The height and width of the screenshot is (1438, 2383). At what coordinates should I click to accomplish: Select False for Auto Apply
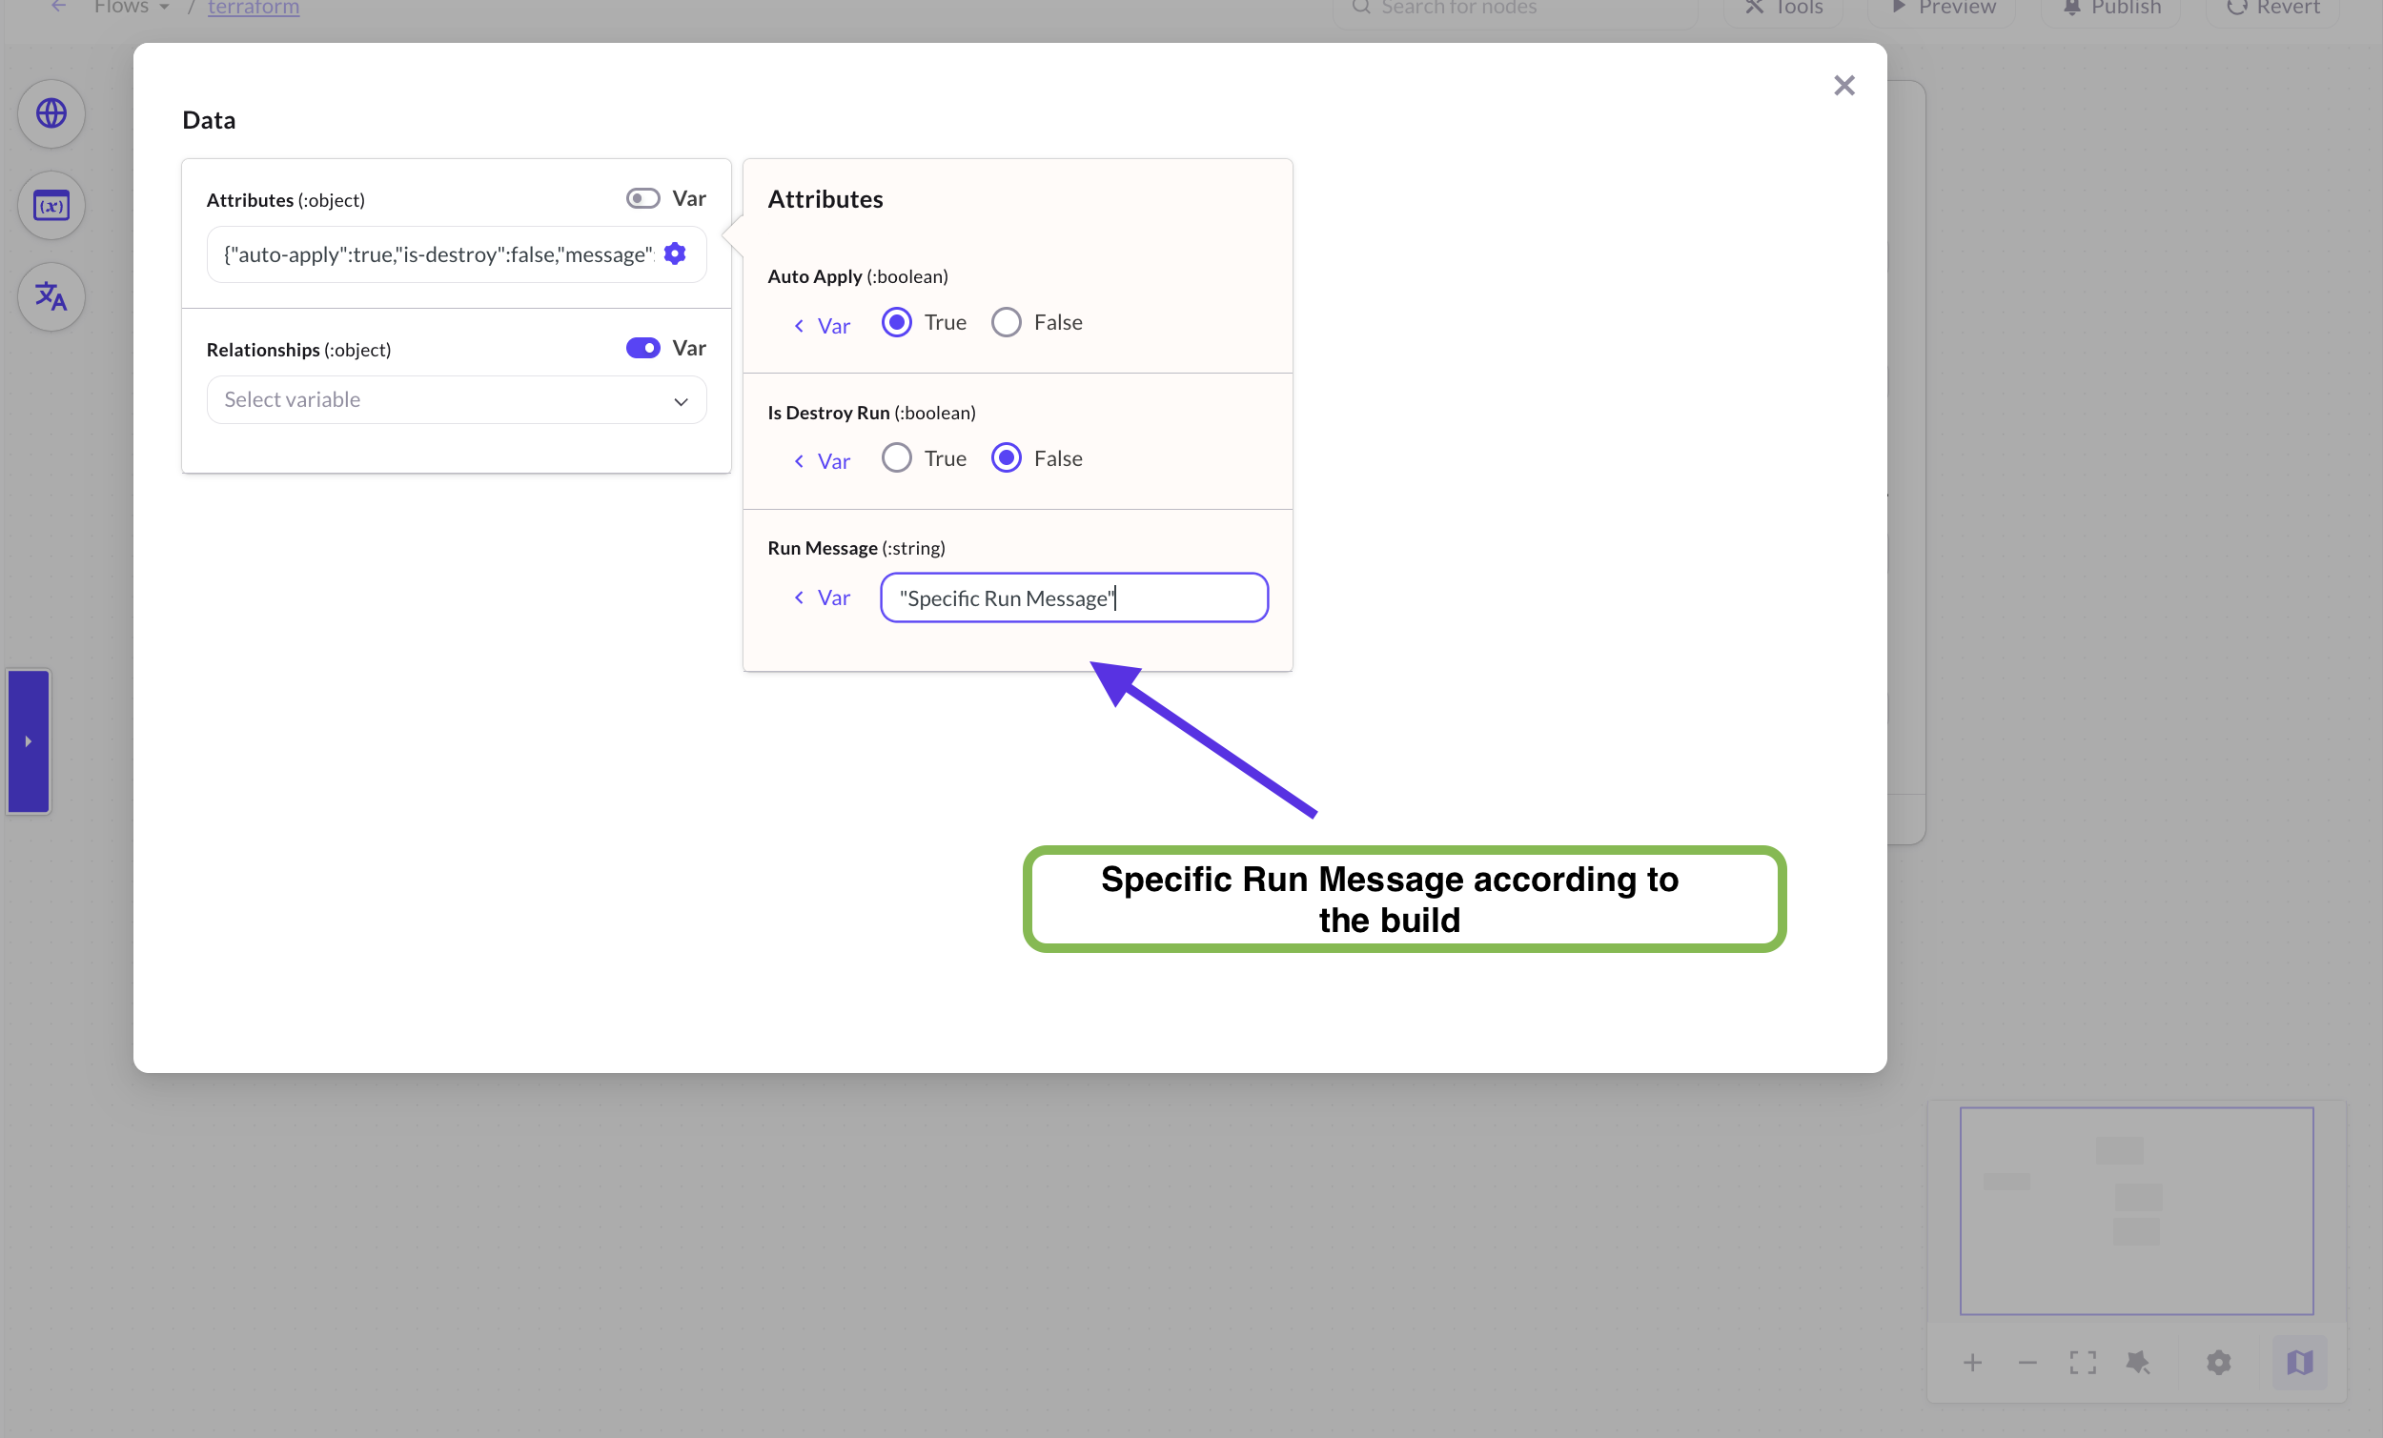pyautogui.click(x=1006, y=322)
